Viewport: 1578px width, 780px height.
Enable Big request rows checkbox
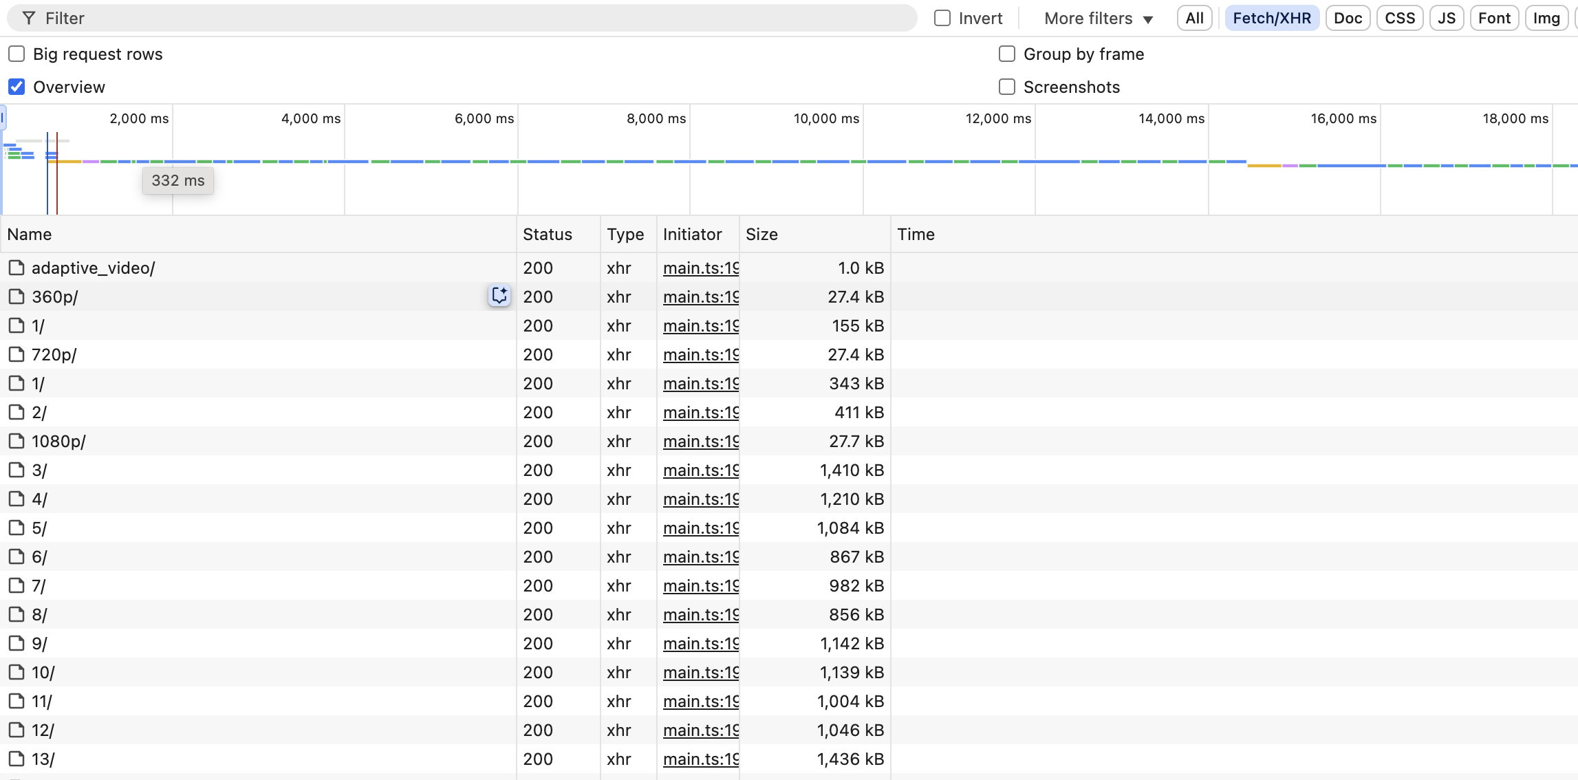[x=17, y=54]
